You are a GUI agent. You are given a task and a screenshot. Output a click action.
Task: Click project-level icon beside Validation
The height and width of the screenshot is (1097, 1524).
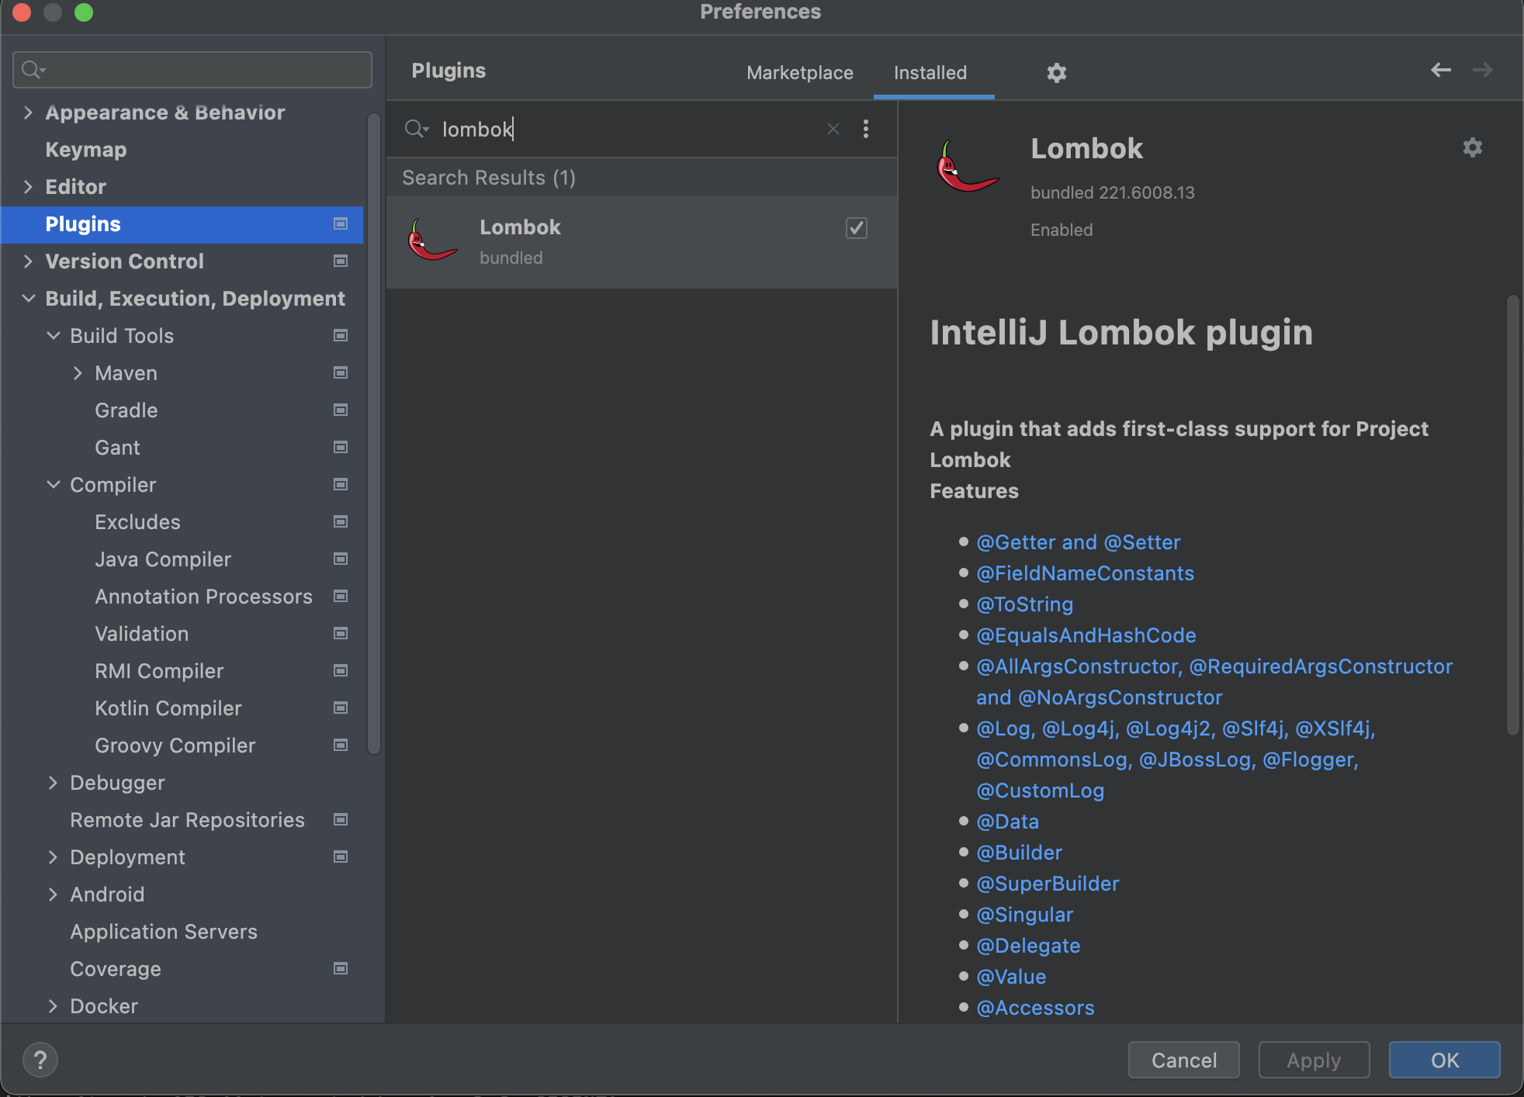point(340,634)
